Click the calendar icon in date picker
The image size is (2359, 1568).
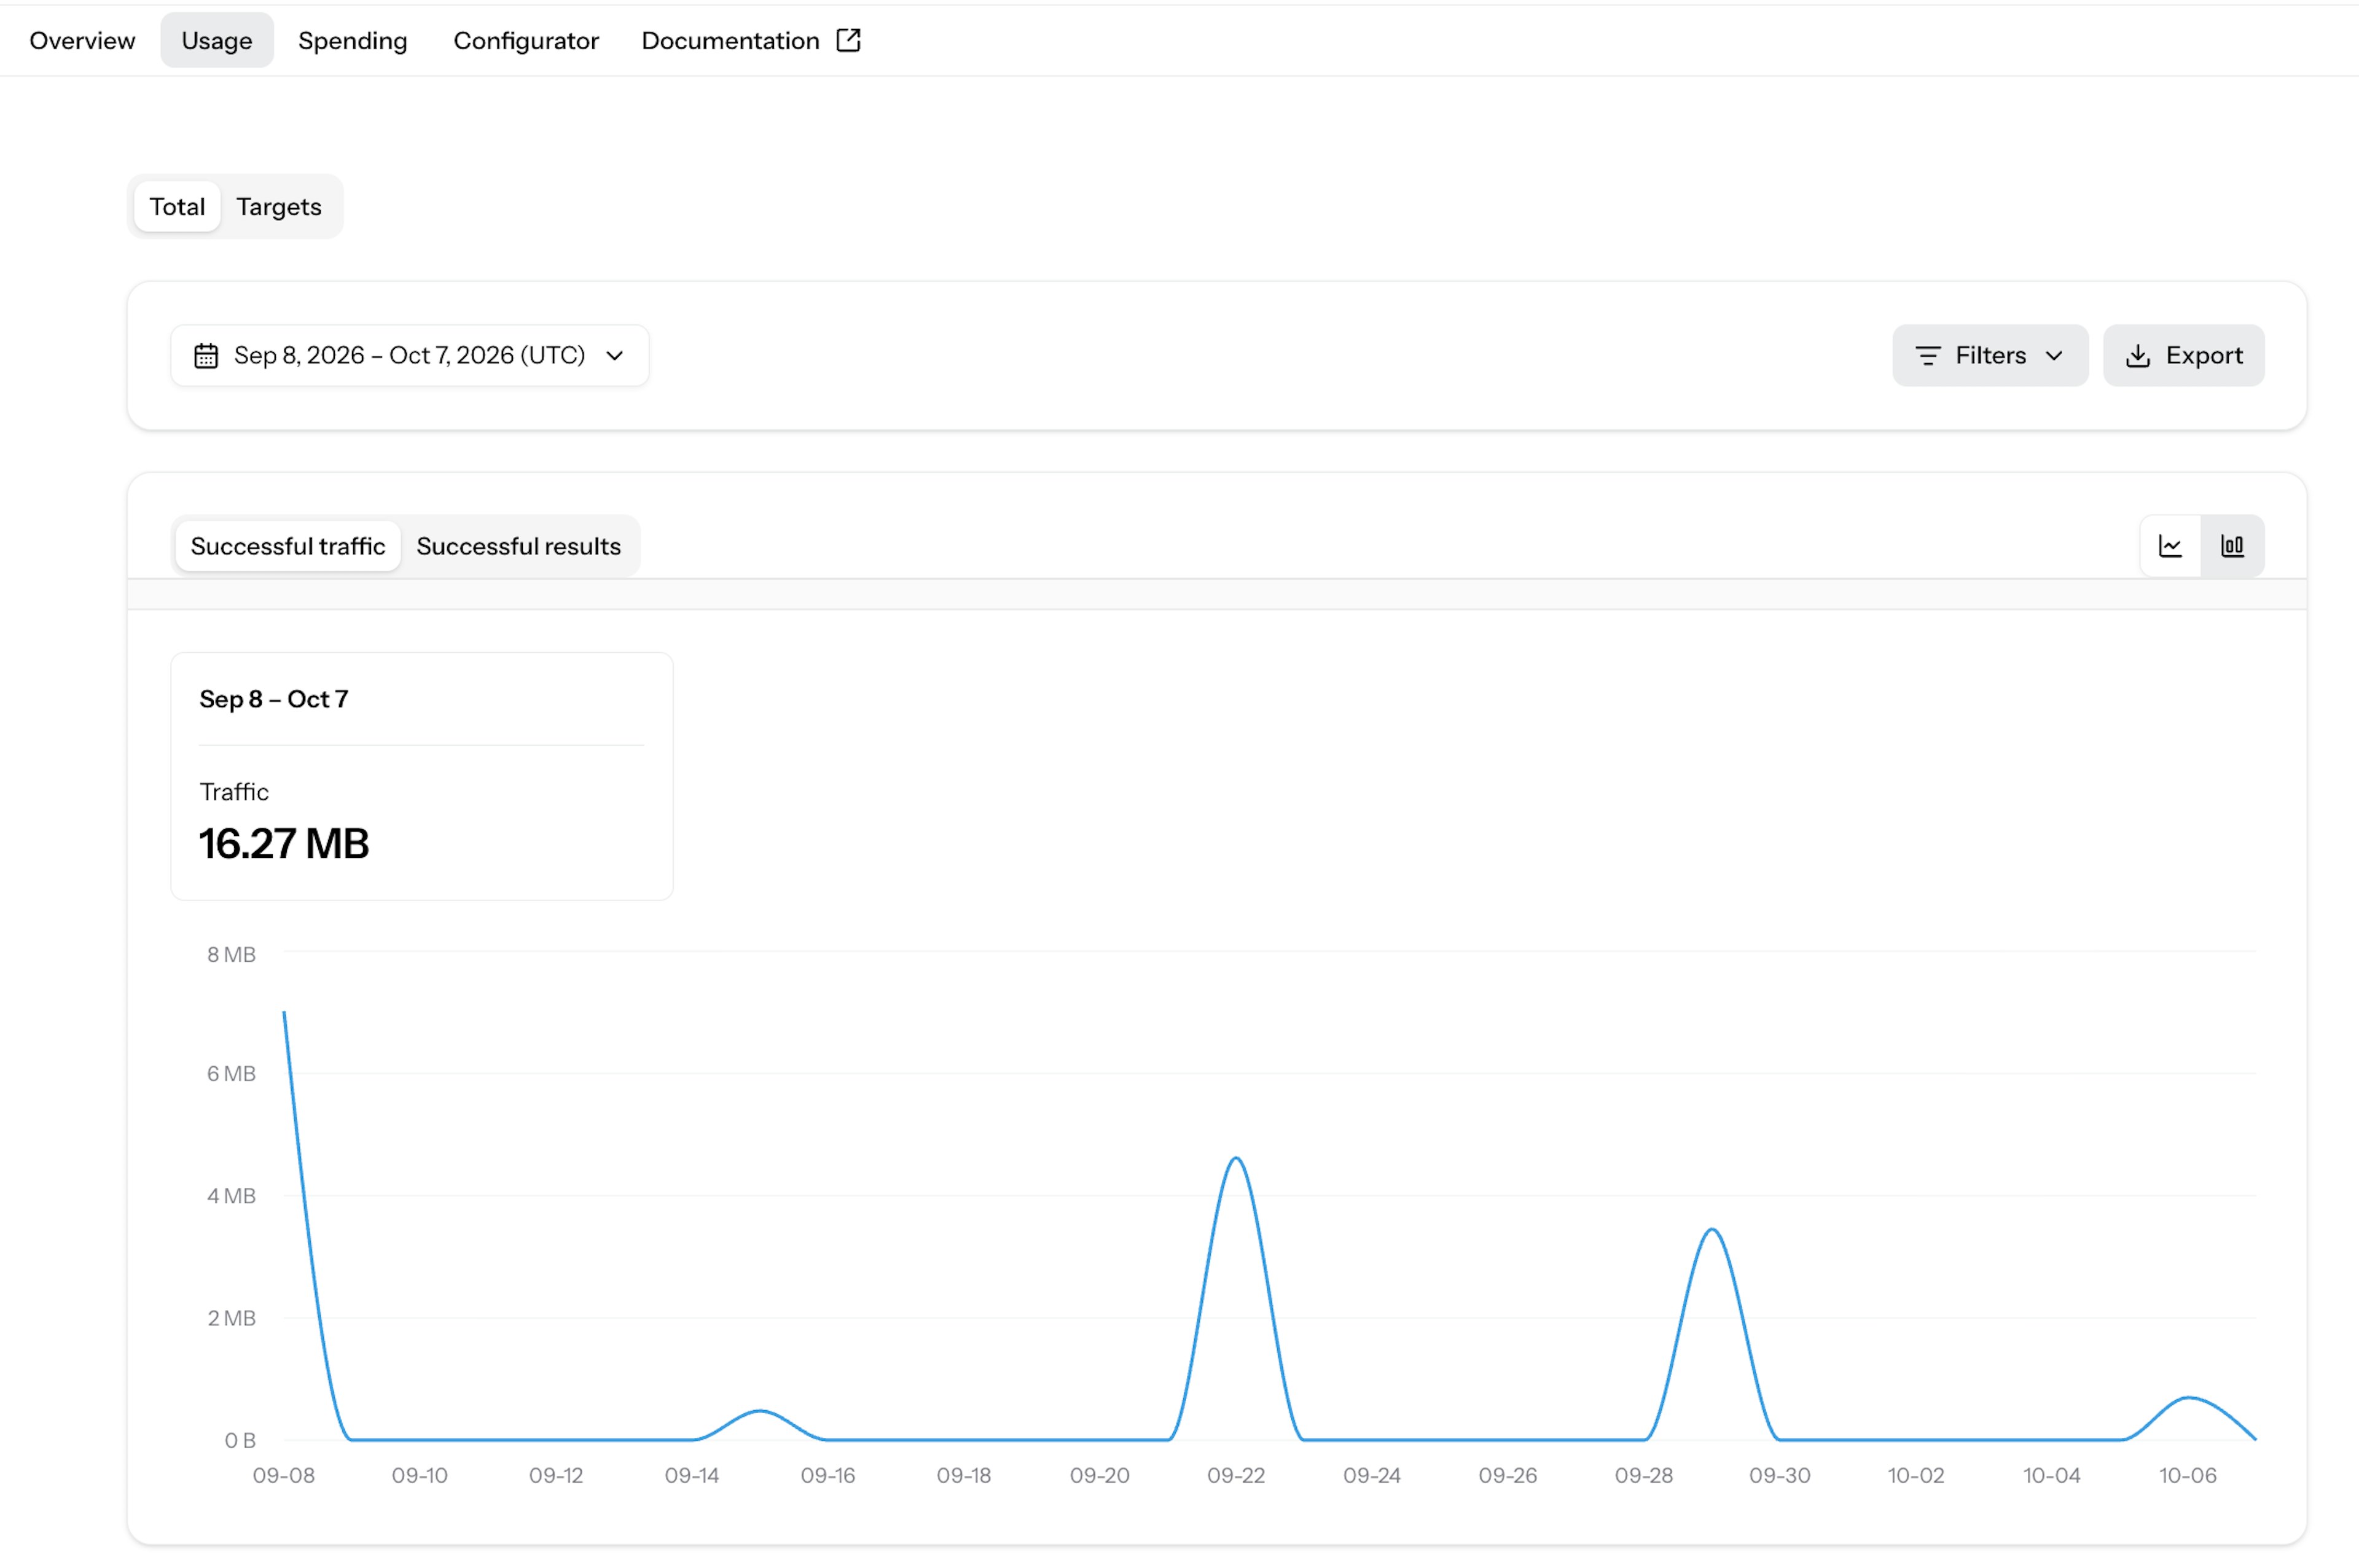point(206,356)
